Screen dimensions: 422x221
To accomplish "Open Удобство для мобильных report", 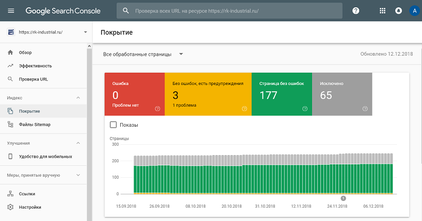I will (43, 157).
